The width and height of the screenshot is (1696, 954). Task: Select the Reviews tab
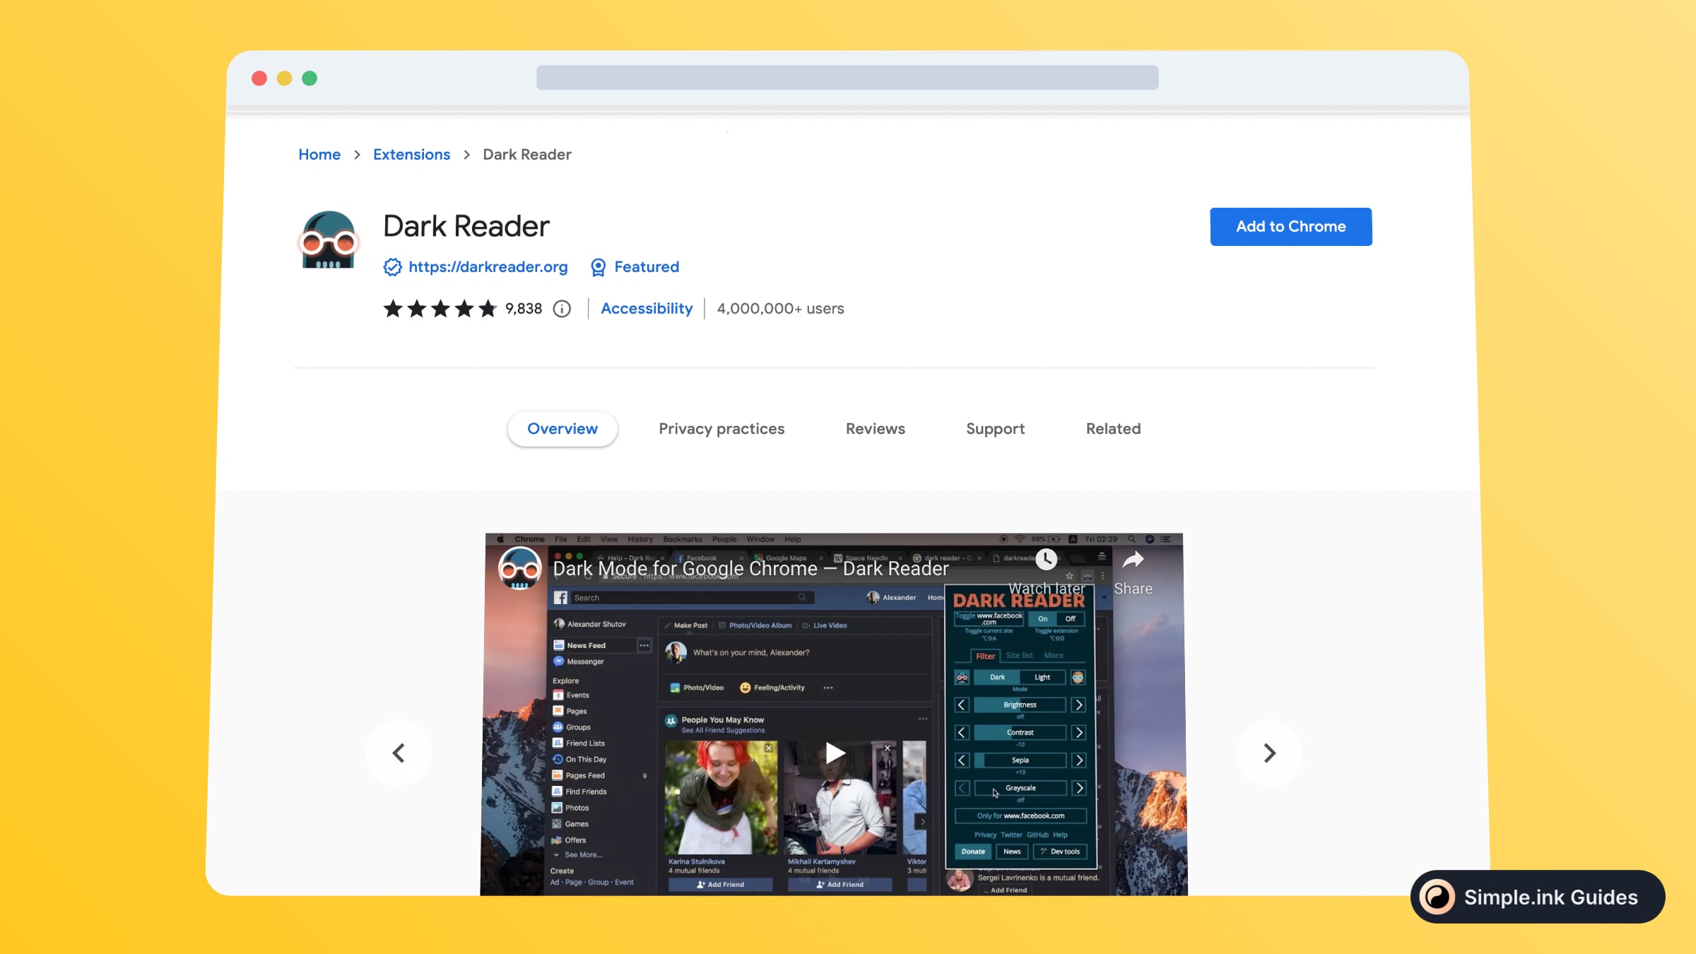click(876, 429)
